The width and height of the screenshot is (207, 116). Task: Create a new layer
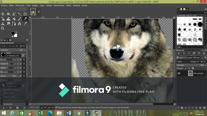pyautogui.click(x=178, y=108)
